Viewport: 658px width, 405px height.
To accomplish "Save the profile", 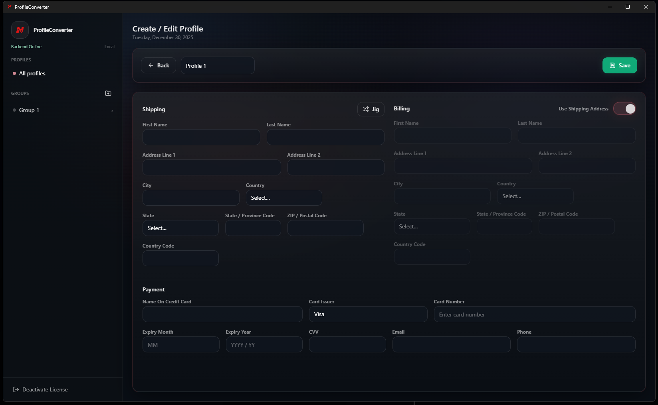I will click(620, 65).
